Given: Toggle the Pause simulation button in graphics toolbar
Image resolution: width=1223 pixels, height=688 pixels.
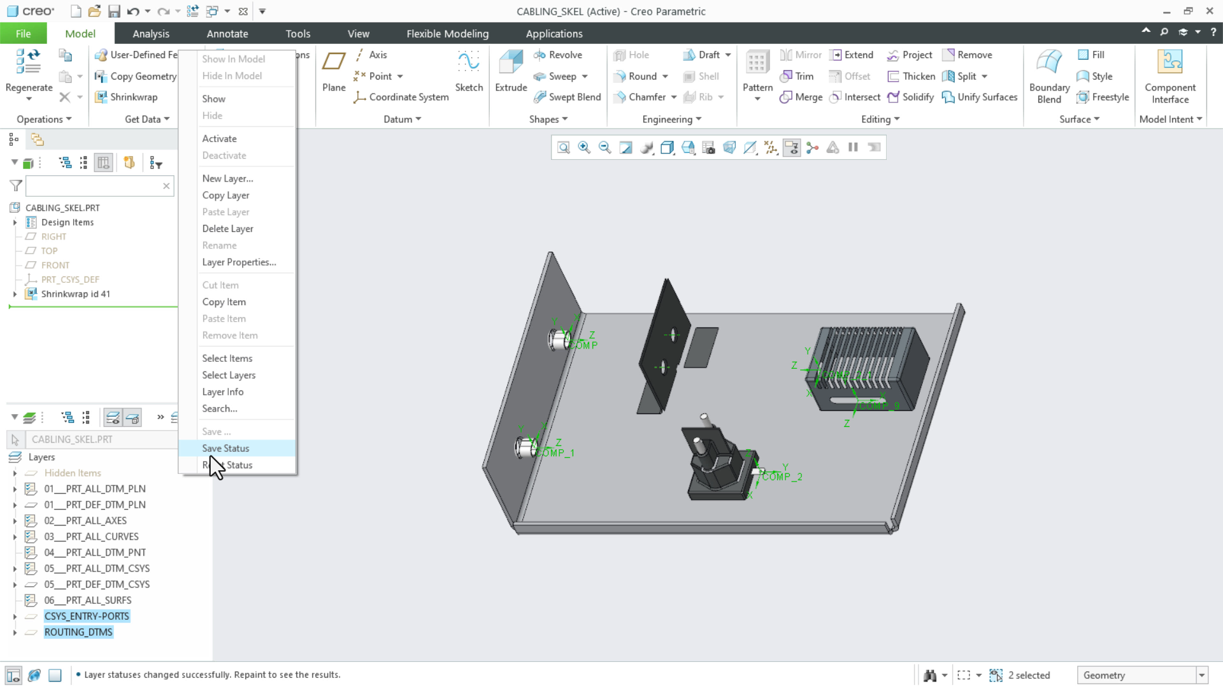Looking at the screenshot, I should (854, 148).
